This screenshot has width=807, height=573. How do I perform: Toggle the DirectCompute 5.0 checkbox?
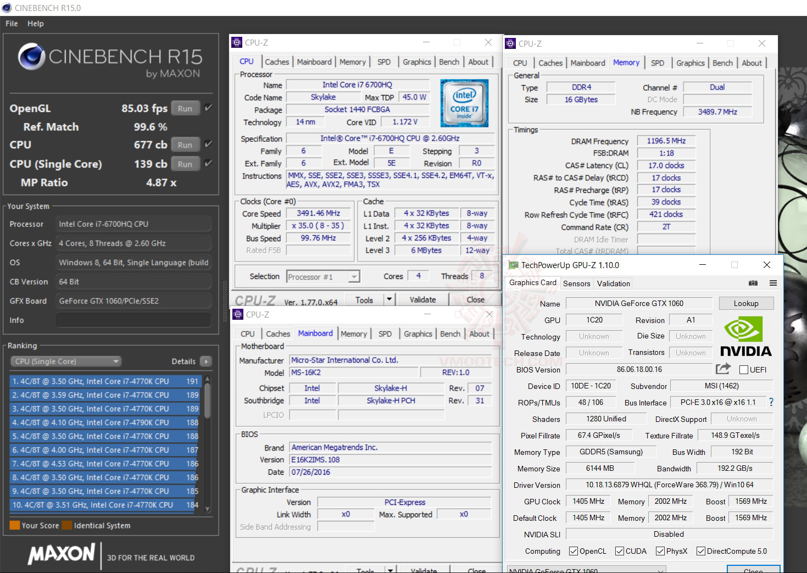click(x=701, y=551)
